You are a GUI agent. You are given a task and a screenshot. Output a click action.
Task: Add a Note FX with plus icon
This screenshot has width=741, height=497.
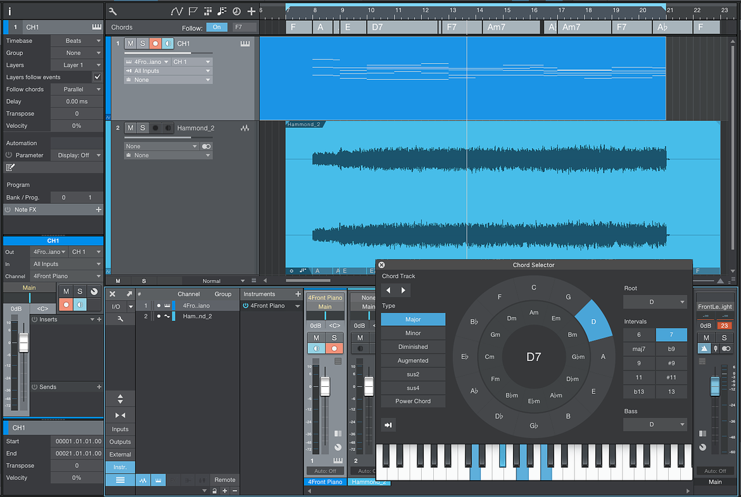tap(98, 210)
